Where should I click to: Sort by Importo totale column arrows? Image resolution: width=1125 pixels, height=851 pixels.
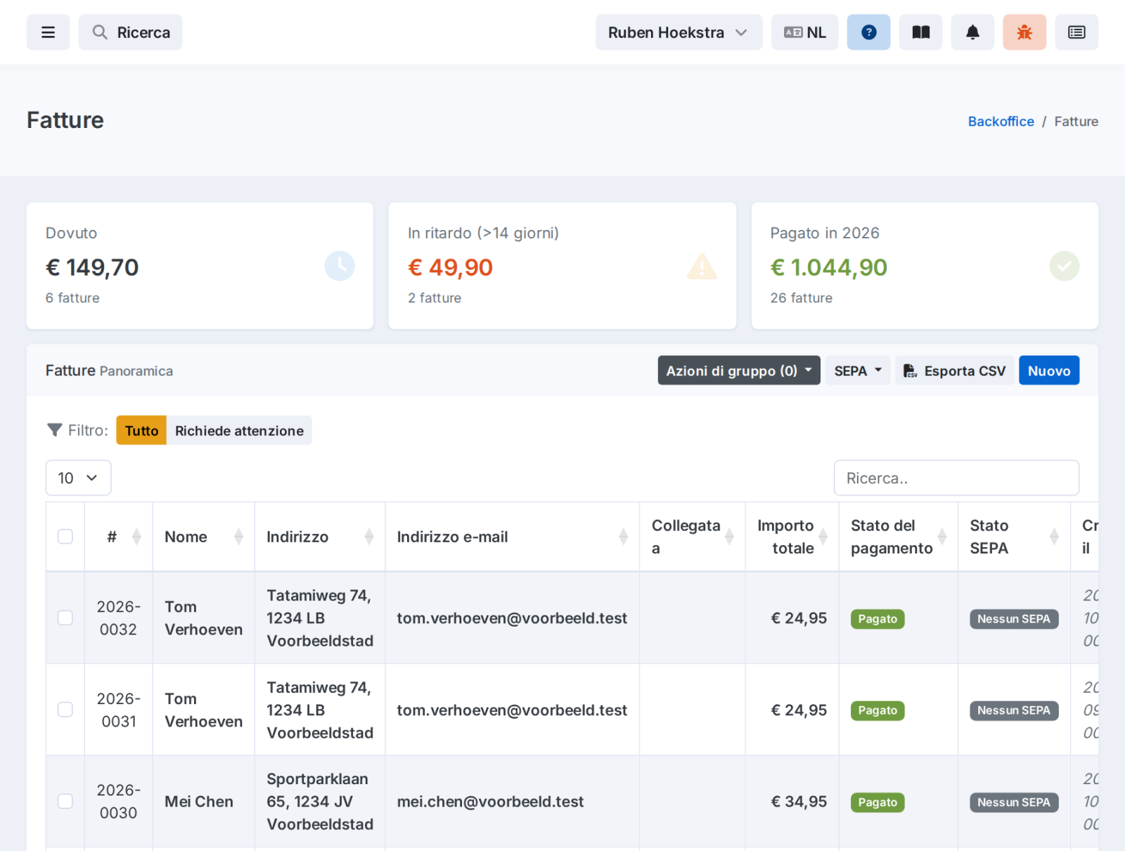(823, 537)
